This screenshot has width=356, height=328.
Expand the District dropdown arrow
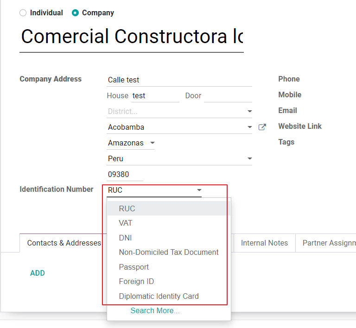[249, 112]
